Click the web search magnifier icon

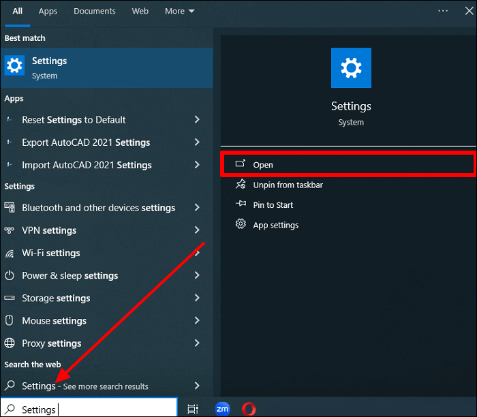(10, 386)
